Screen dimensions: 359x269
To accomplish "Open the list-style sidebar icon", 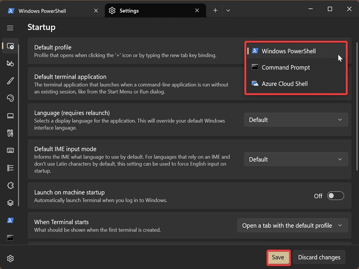I will click(10, 168).
